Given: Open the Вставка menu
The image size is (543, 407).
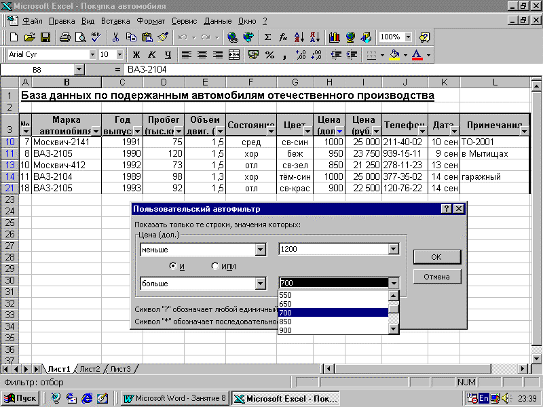Looking at the screenshot, I should coord(115,21).
